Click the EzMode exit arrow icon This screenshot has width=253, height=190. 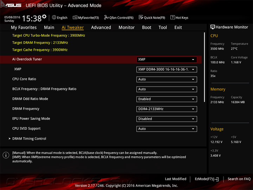point(216,179)
